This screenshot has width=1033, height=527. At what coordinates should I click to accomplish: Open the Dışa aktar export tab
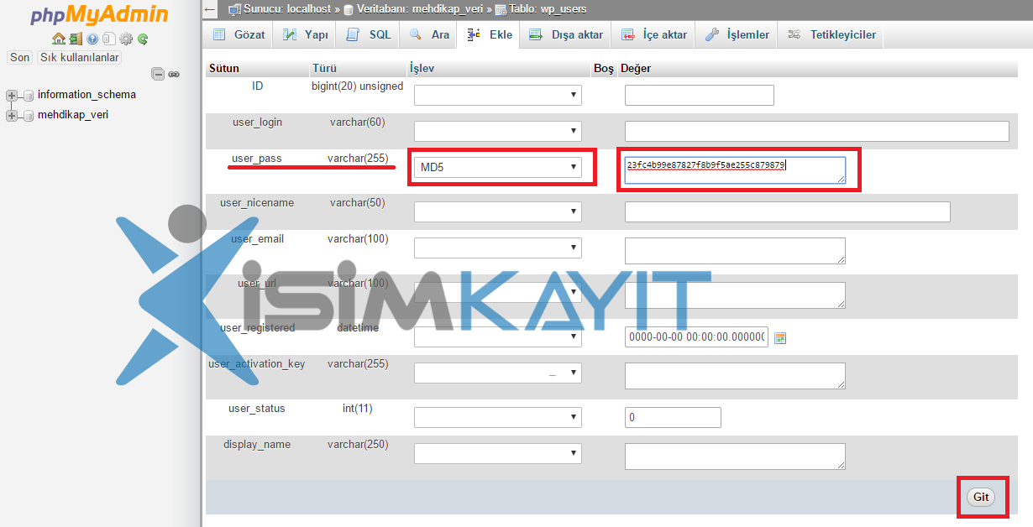coord(566,34)
